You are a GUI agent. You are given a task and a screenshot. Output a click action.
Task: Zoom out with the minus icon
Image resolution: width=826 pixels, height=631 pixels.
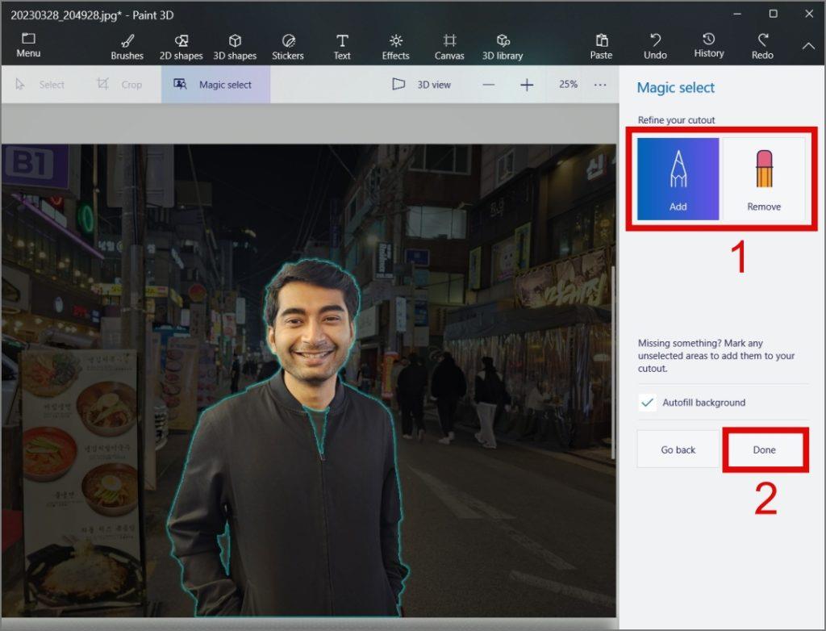[489, 85]
